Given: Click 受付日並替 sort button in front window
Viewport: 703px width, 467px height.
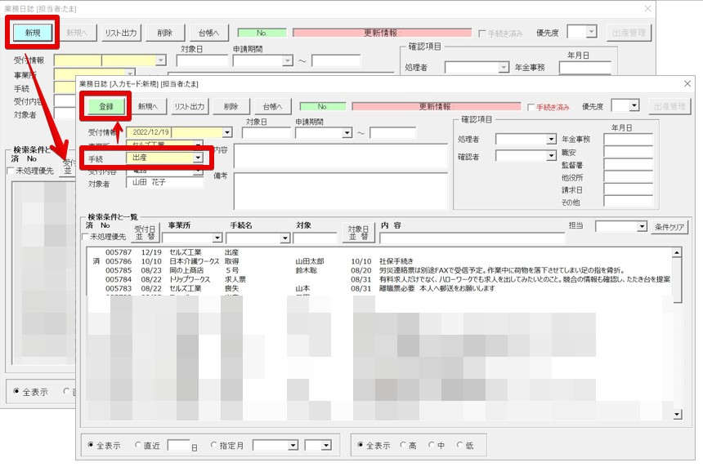Looking at the screenshot, I should point(145,233).
